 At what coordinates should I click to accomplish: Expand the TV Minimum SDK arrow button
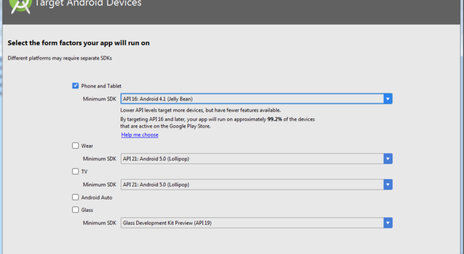pos(387,185)
